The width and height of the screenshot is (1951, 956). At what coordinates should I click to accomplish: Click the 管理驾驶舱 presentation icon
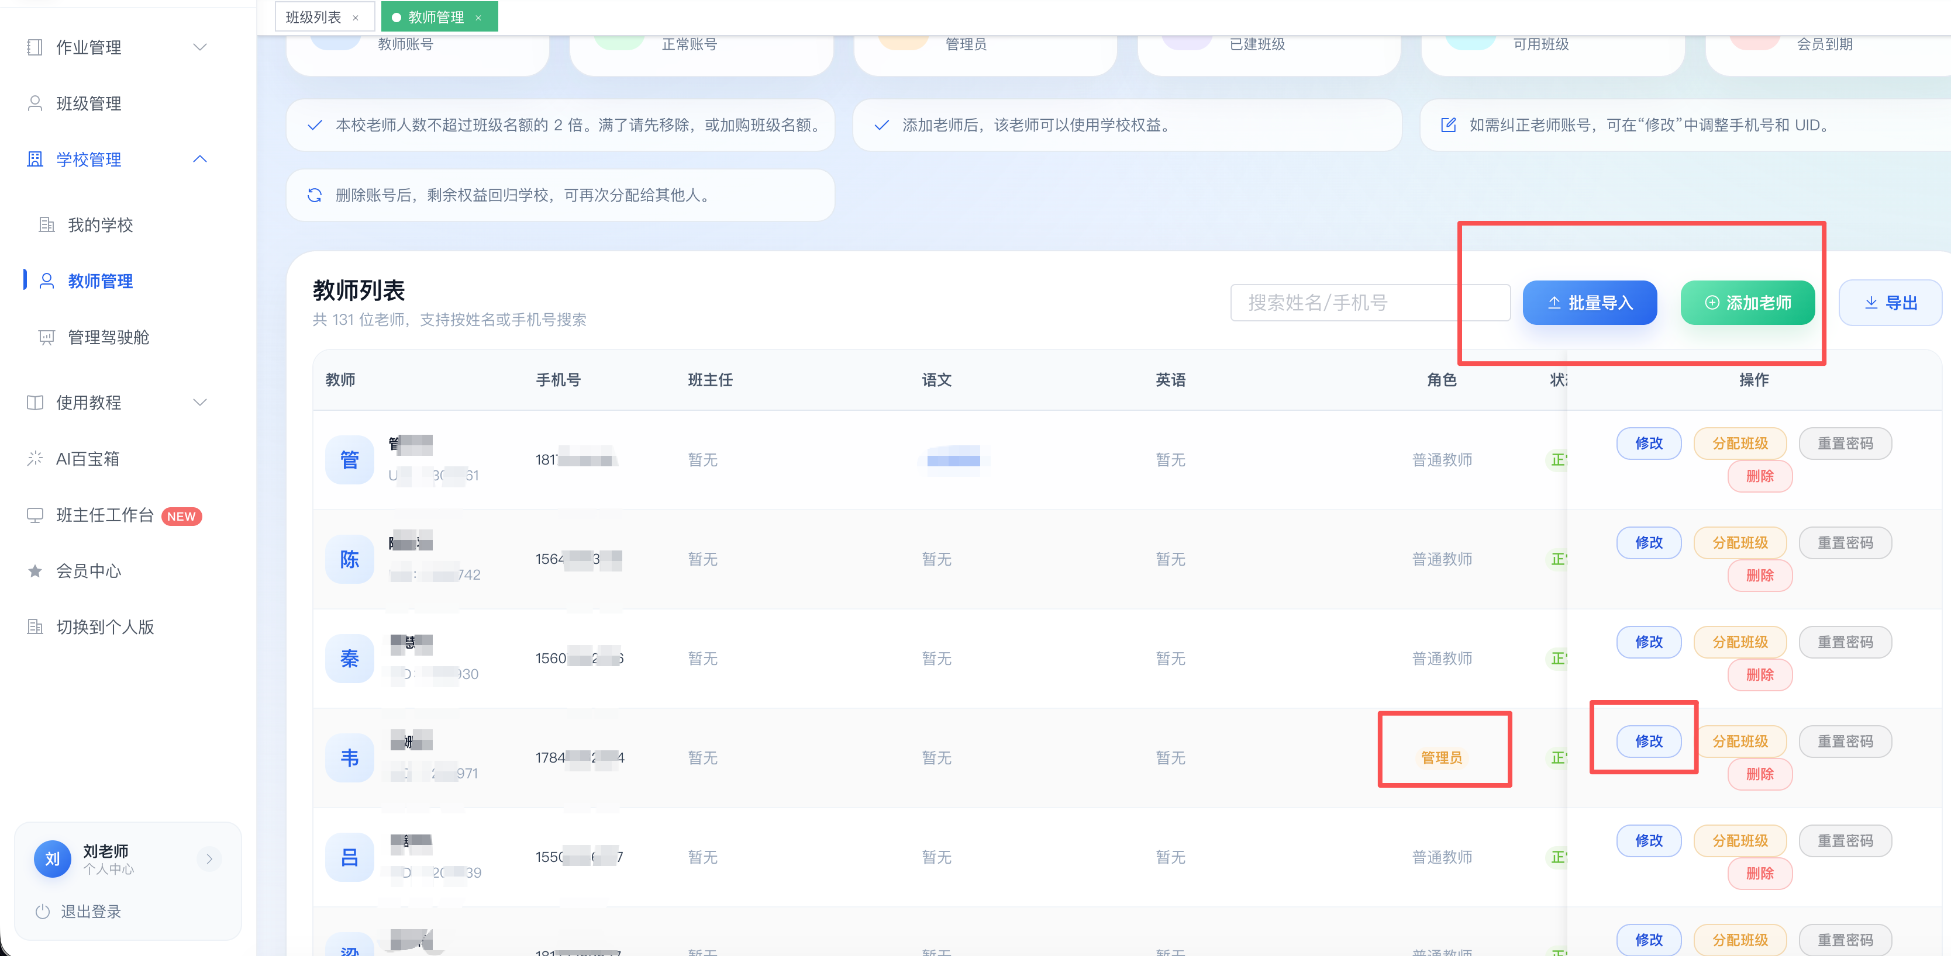pos(47,337)
